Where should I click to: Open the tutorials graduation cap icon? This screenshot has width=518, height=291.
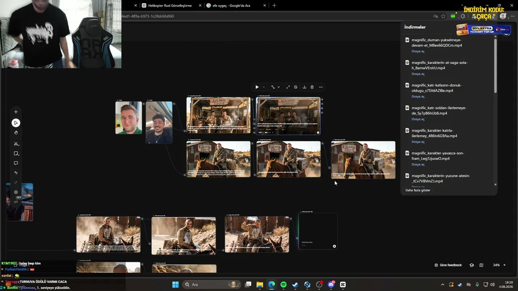471,265
